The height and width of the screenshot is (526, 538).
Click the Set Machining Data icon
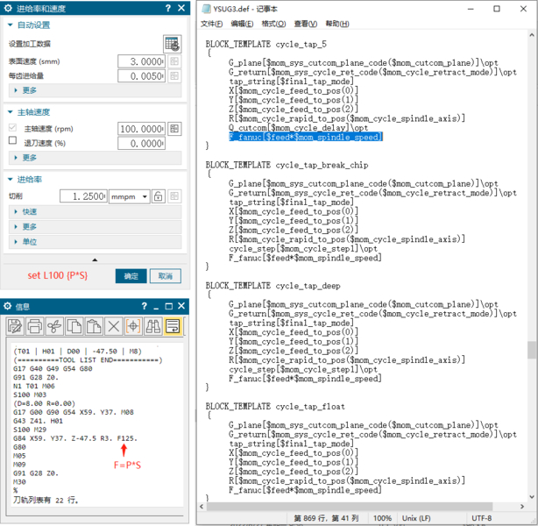[x=172, y=44]
